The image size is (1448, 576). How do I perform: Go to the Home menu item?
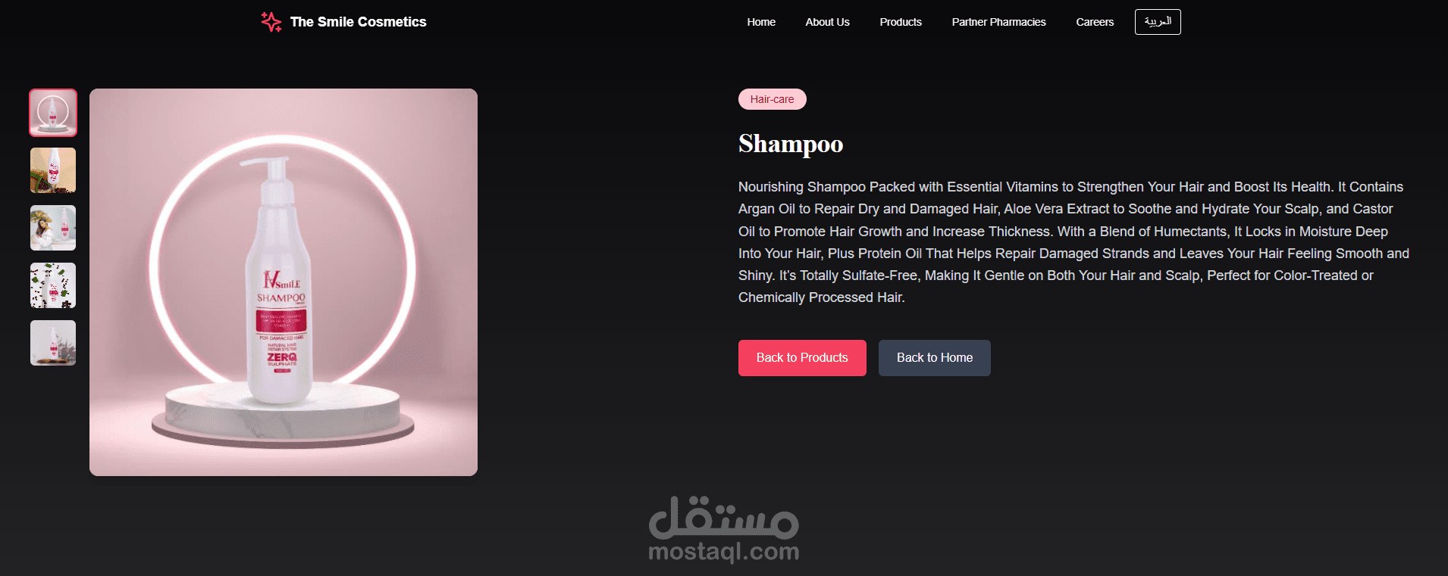pos(761,22)
